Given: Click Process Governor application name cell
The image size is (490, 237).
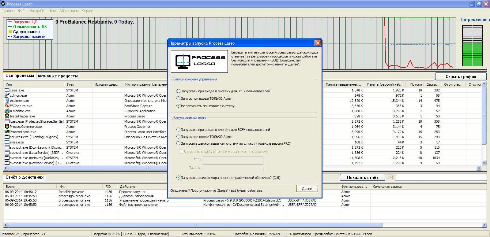Looking at the screenshot, I should click(x=138, y=127).
